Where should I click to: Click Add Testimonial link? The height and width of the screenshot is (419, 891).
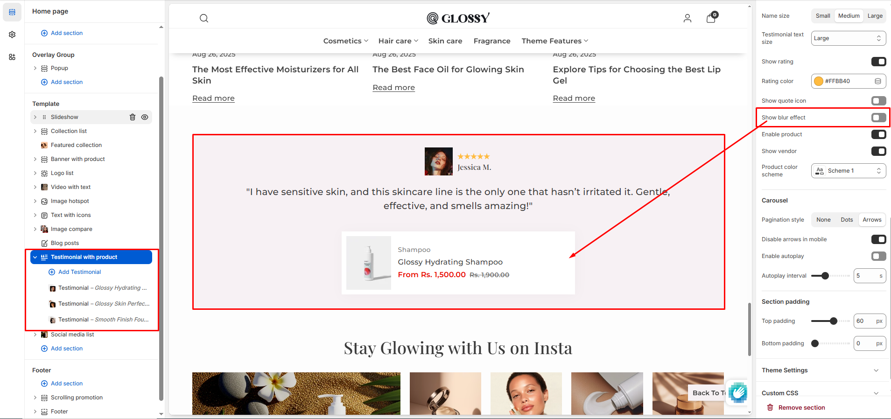pyautogui.click(x=79, y=272)
